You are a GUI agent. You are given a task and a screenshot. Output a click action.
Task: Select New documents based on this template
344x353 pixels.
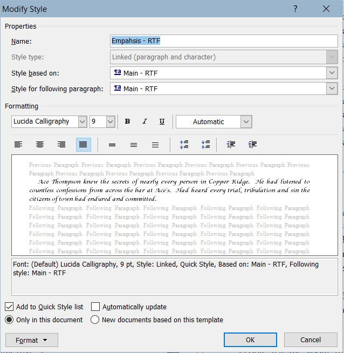(x=95, y=320)
